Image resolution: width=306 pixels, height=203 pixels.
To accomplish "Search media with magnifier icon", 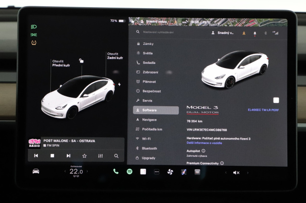I will [x=116, y=155].
